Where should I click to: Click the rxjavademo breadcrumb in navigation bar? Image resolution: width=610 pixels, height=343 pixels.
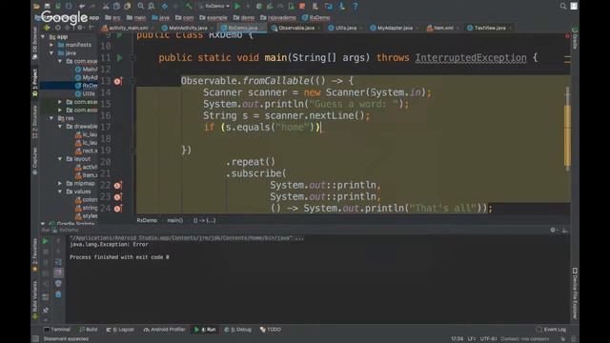coord(278,17)
